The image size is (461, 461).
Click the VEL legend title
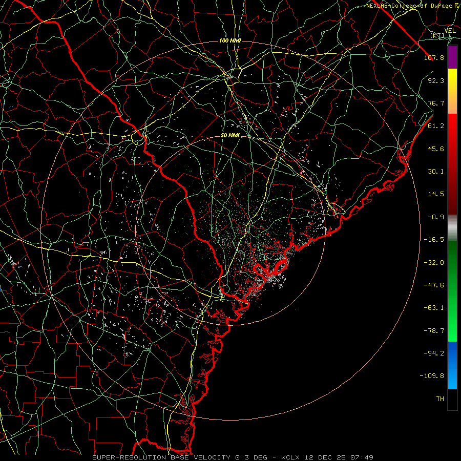tap(450, 30)
